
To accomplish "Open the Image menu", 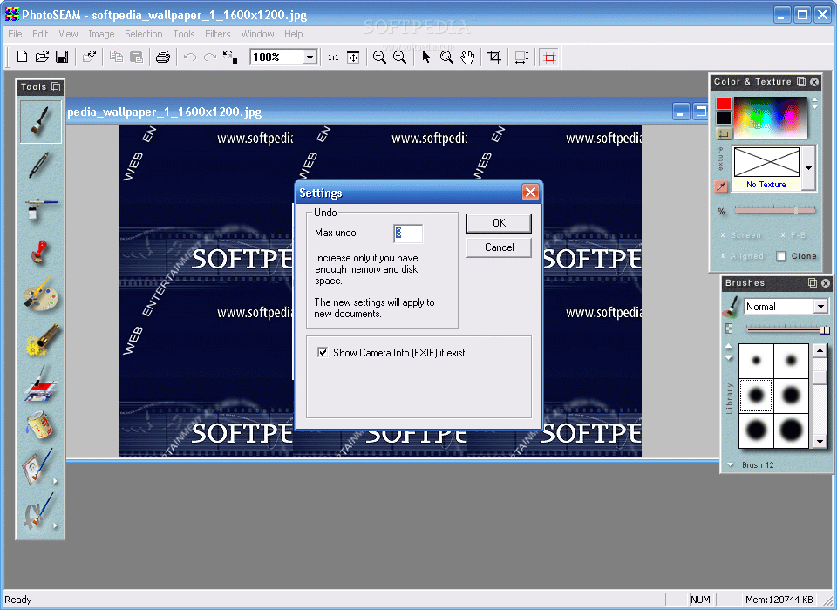I will tap(101, 34).
